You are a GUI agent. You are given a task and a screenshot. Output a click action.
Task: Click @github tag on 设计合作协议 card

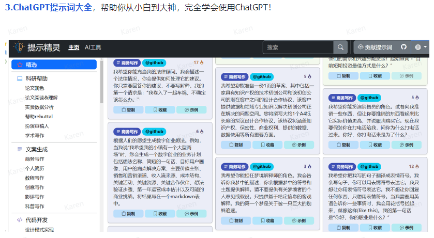[262, 77]
